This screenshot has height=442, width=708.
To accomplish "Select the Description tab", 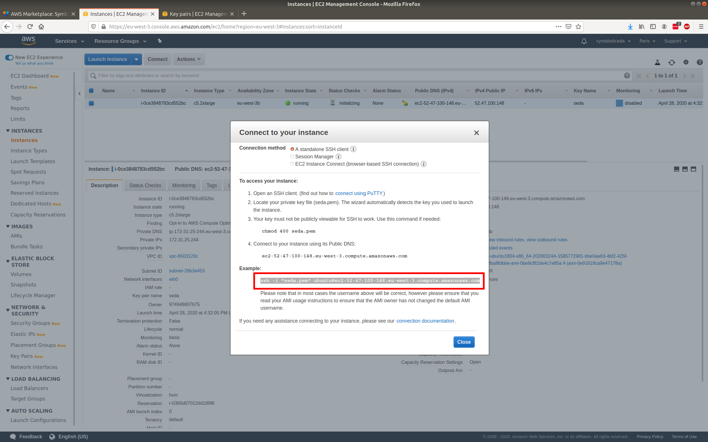I will (x=104, y=185).
